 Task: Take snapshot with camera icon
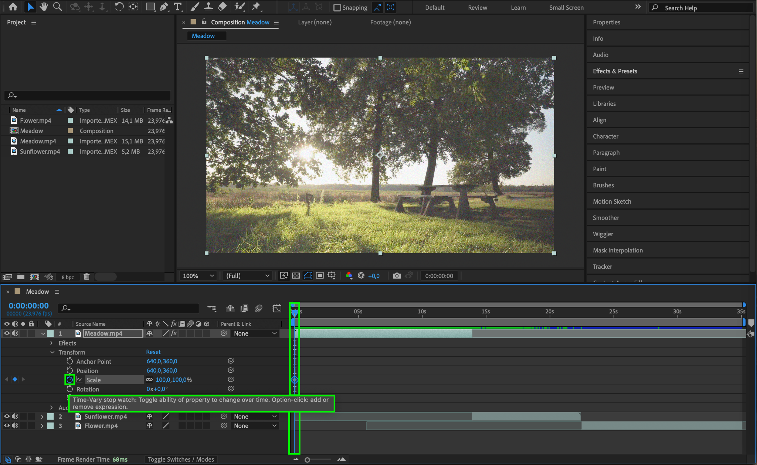tap(397, 276)
